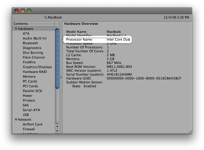
Task: Click the green zoom window button
Action: 29,11
